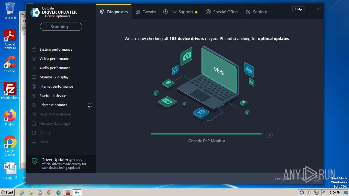
Task: Switch to the Tweaks tab
Action: coord(146,12)
